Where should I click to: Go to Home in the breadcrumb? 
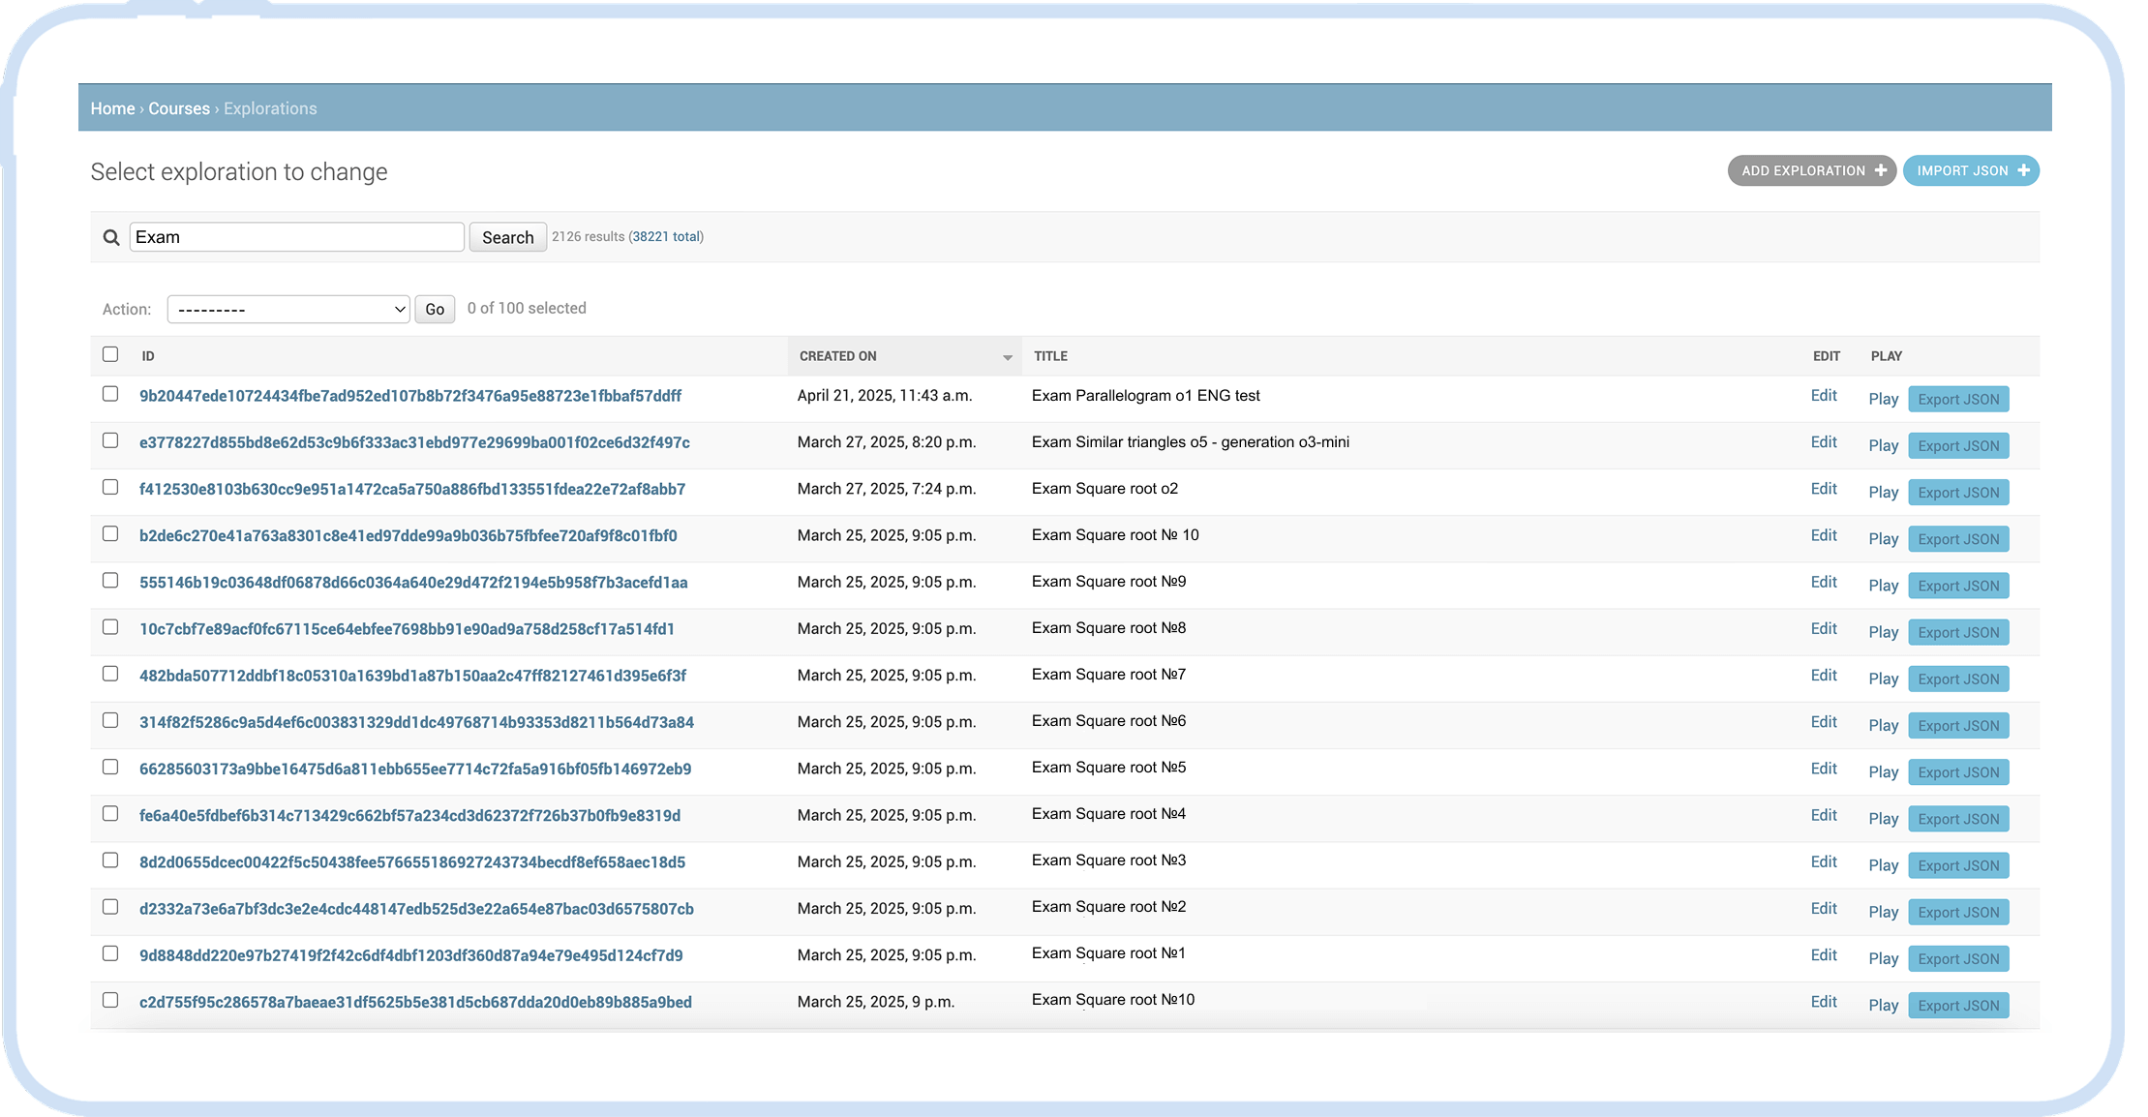[x=112, y=108]
